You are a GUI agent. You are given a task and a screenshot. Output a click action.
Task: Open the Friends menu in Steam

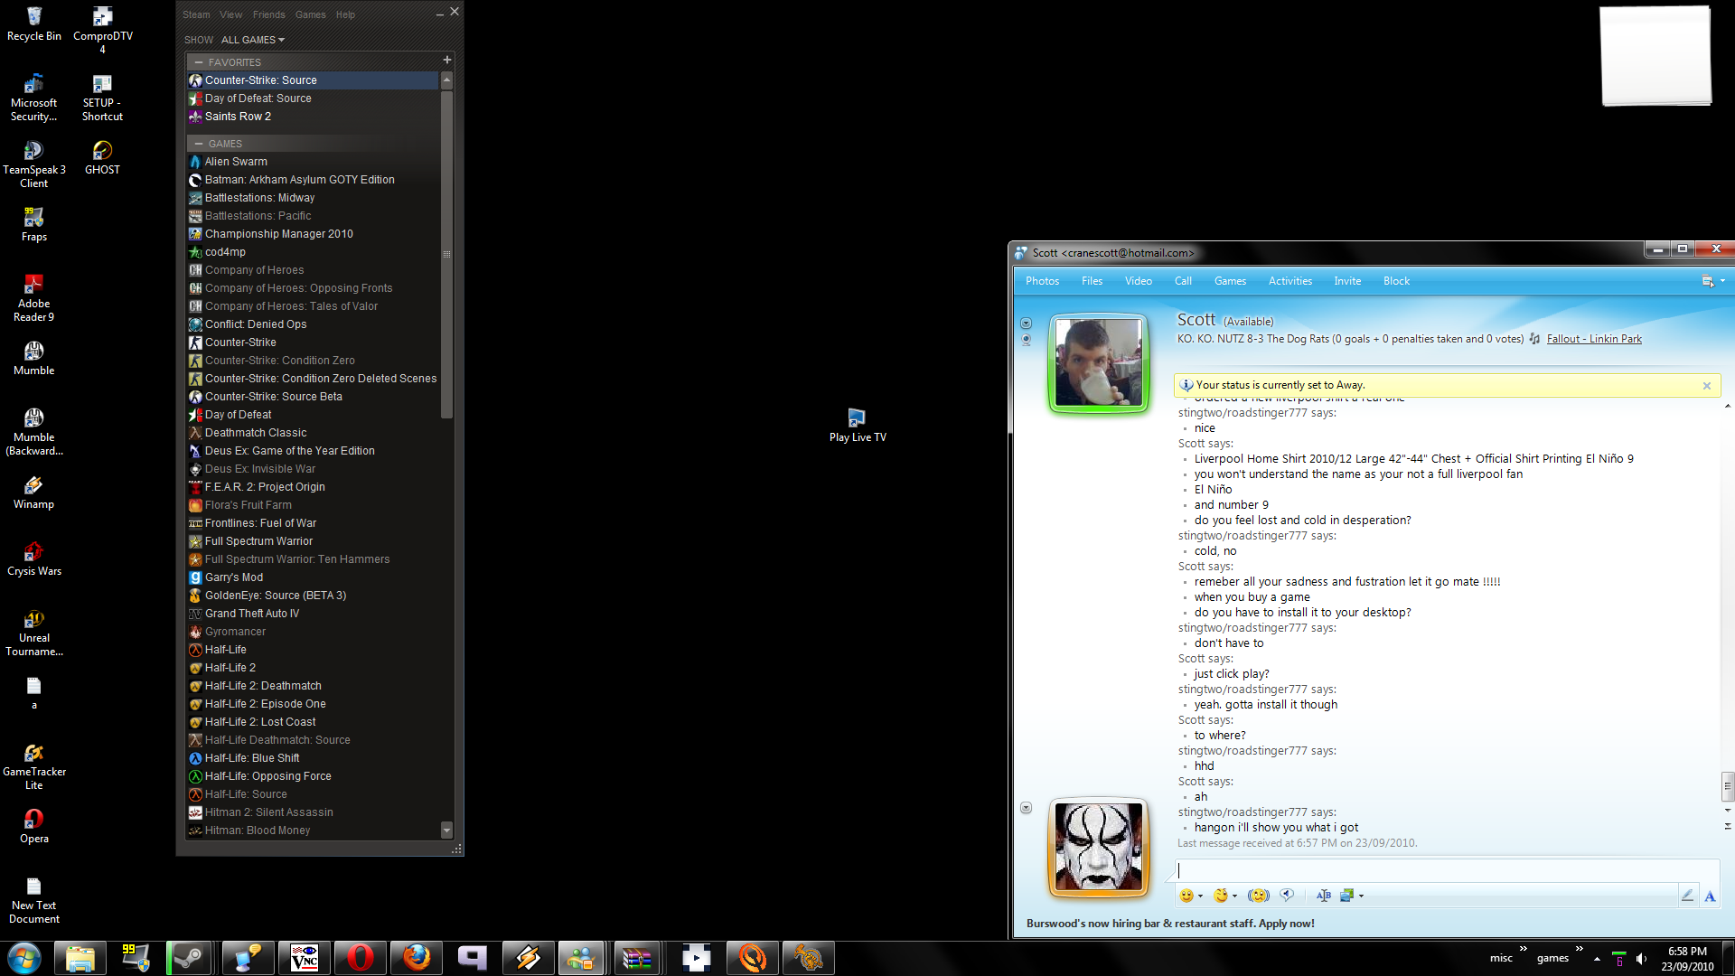268,14
